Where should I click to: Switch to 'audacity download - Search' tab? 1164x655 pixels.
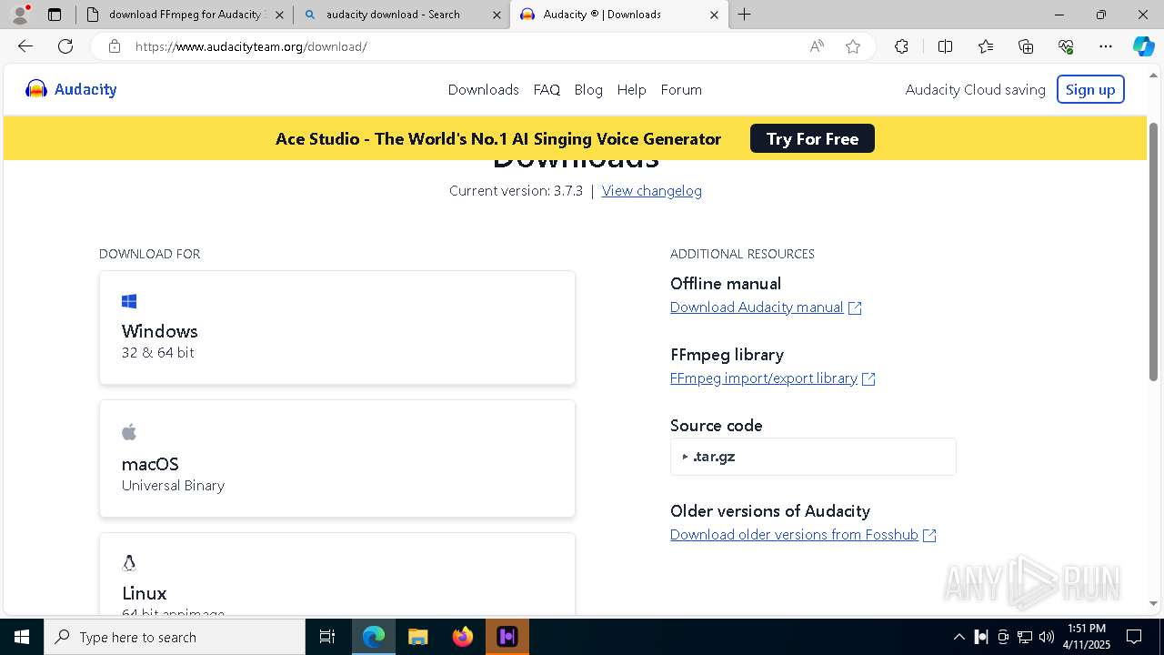402,15
